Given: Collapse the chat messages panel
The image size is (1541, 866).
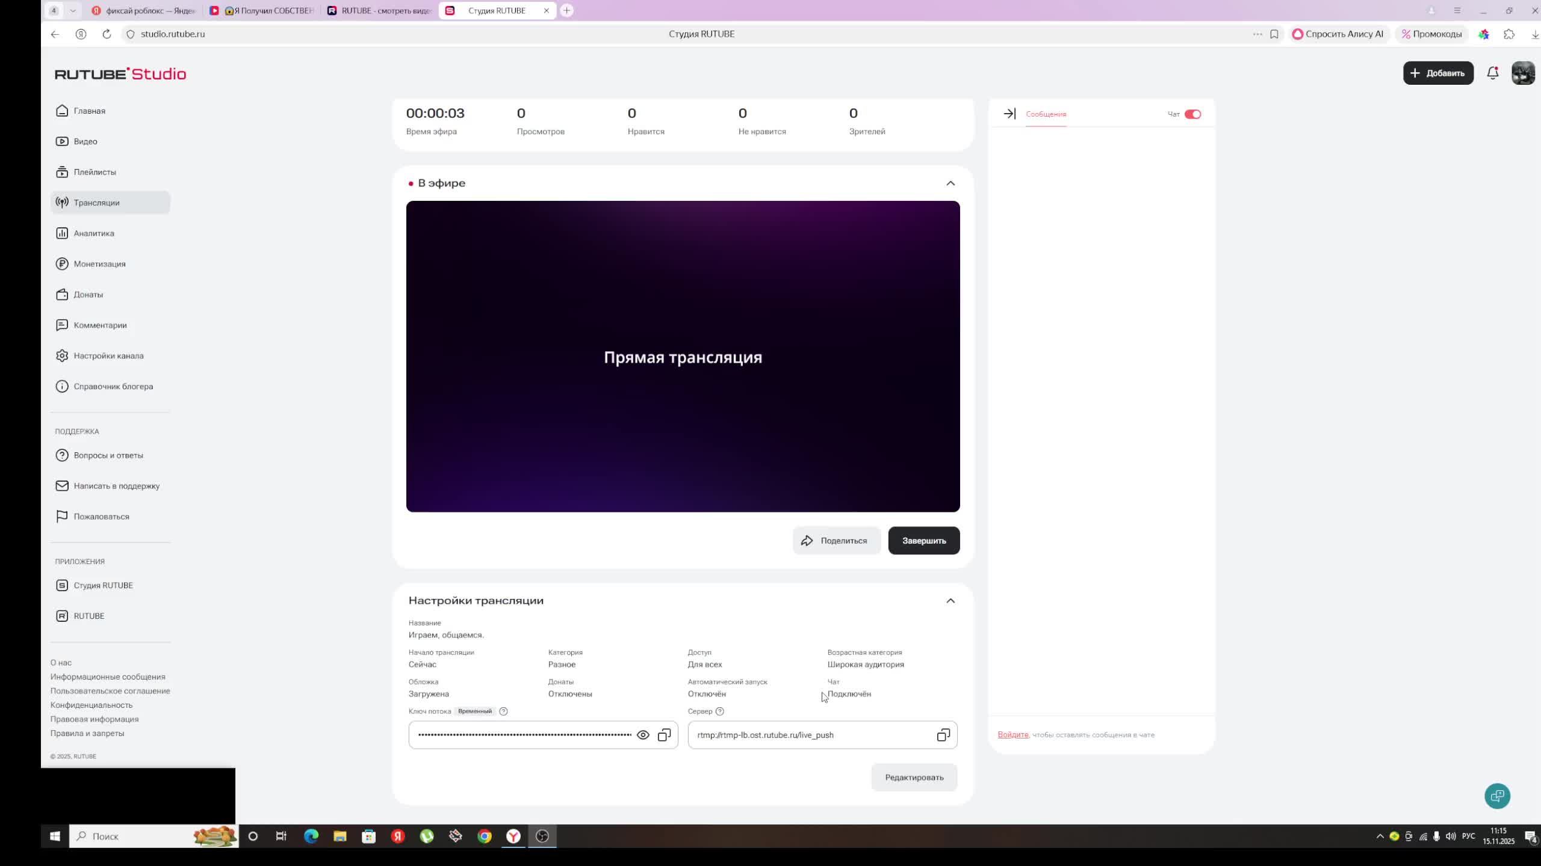Looking at the screenshot, I should (1009, 114).
